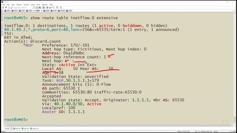Switch to the vMX1 session tab

pyautogui.click(x=7, y=11)
